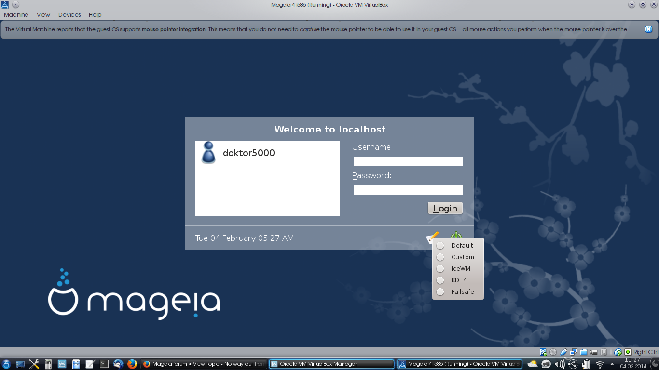Viewport: 659px width, 370px height.
Task: Open file manager cabinet icon
Action: (76, 364)
